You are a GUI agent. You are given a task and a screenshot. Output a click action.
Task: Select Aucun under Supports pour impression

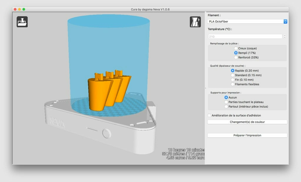[225, 97]
